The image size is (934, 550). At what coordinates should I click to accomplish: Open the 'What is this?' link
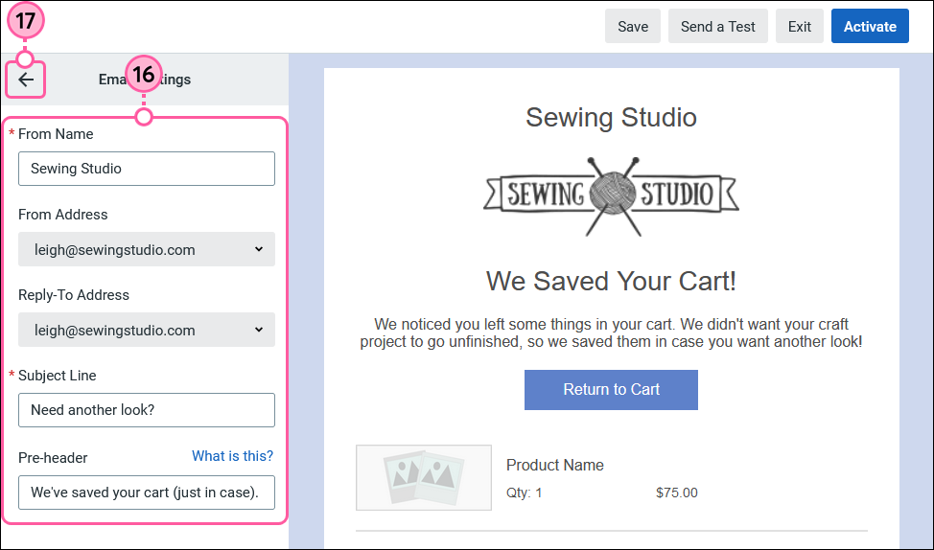(232, 456)
